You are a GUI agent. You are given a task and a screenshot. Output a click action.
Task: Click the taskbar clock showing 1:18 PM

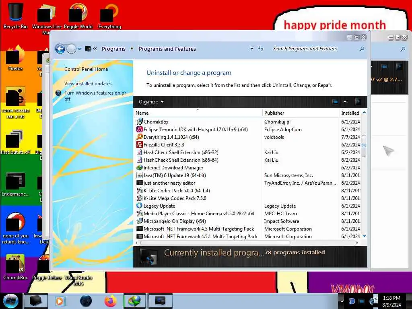click(x=391, y=301)
